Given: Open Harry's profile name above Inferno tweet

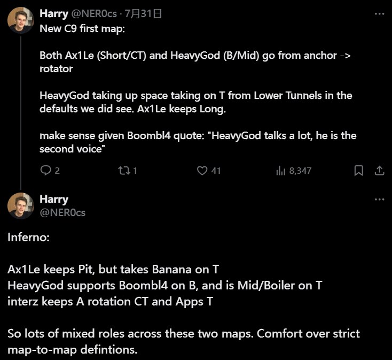Looking at the screenshot, I should (x=54, y=199).
